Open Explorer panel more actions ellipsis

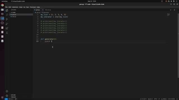(30, 10)
